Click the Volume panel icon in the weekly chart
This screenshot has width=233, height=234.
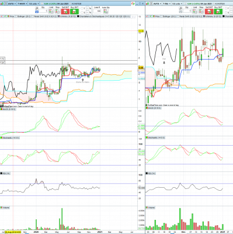click(1, 208)
